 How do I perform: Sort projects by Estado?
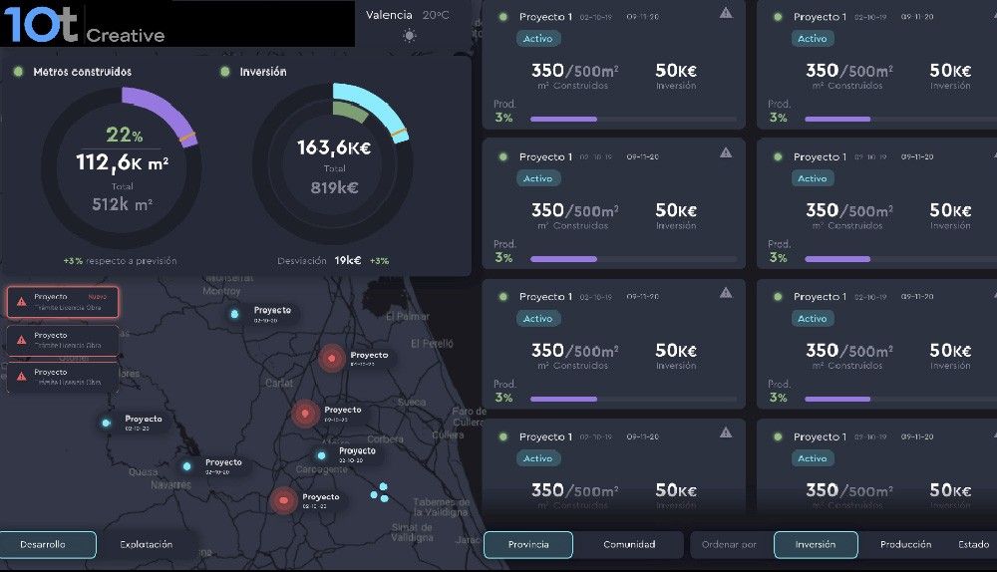tap(973, 544)
